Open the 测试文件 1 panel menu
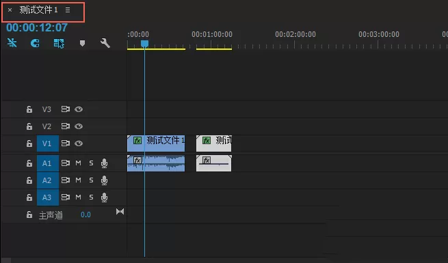This screenshot has height=263, width=448. pos(68,10)
